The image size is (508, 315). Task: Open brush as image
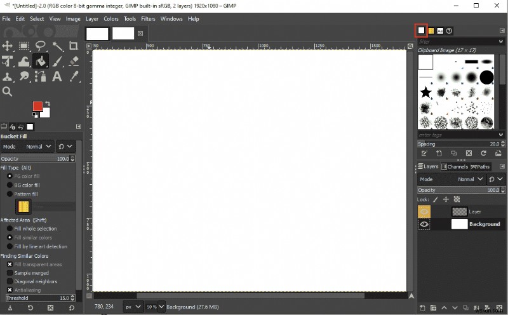pos(498,153)
